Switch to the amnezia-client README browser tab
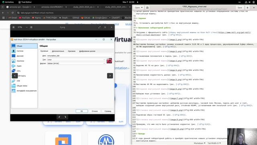Screen dimensions: 257x145 pyautogui.click(x=52, y=7)
